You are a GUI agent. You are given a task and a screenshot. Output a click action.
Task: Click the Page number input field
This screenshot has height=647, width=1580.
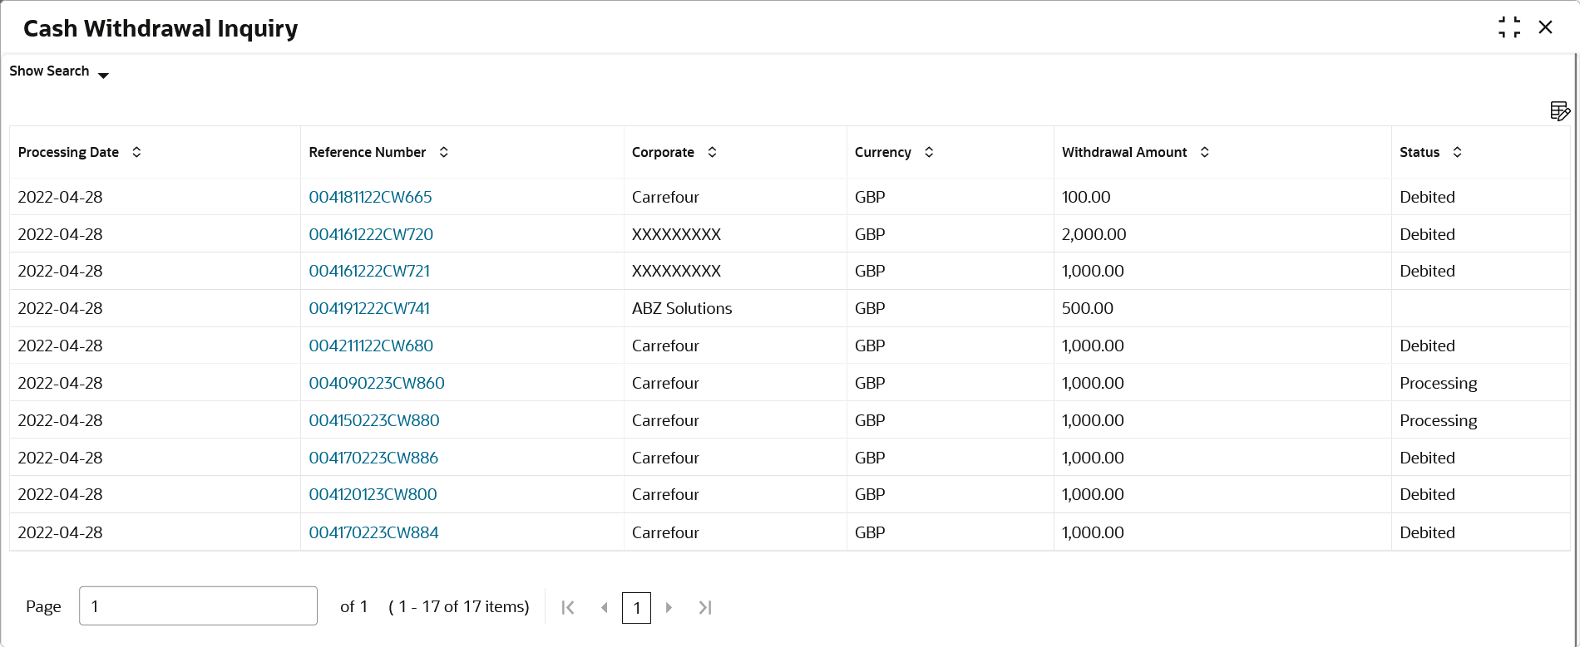tap(198, 605)
